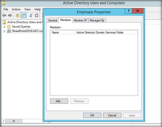This screenshot has width=162, height=127.
Task: Click Active Directory Domain Services Folder column header
Action: [106, 32]
